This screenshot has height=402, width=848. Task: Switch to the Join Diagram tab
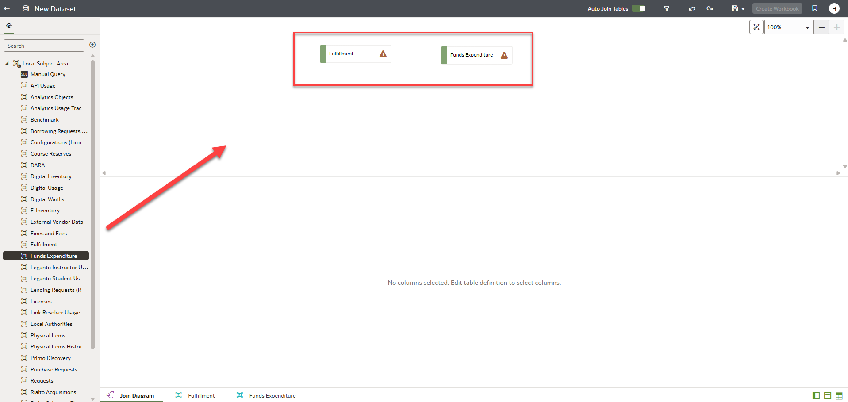(131, 395)
